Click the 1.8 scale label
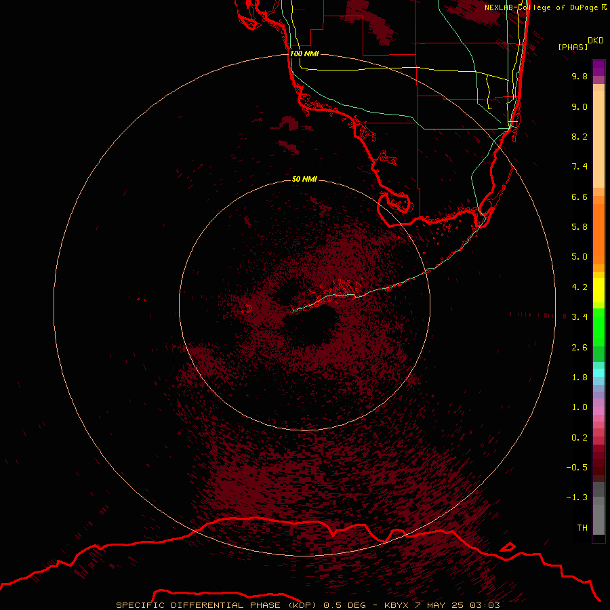This screenshot has width=610, height=610. (x=579, y=378)
